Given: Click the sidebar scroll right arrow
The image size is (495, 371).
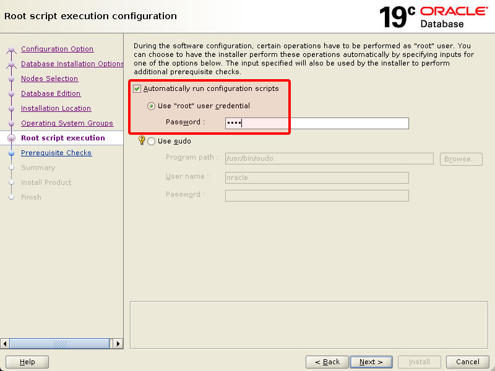Looking at the screenshot, I should 118,344.
